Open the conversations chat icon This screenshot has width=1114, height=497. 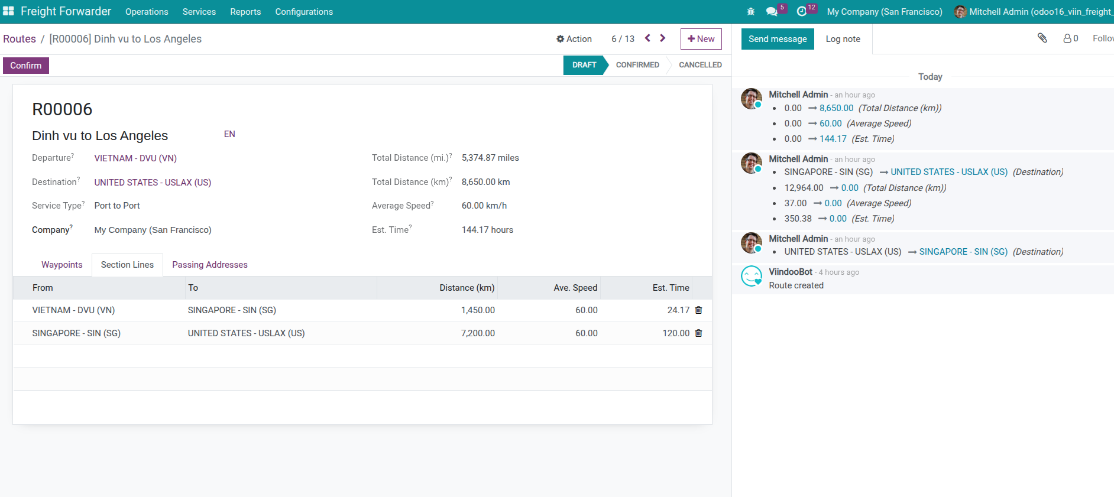(x=772, y=12)
